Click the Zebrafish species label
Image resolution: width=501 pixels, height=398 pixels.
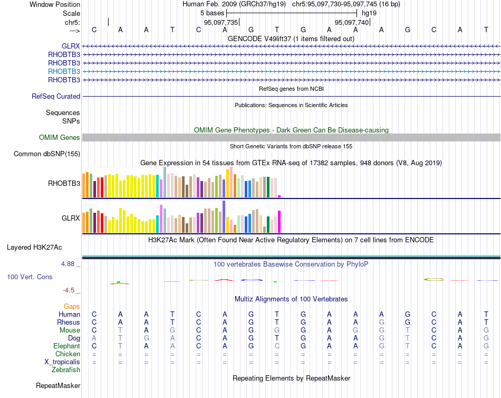click(66, 370)
